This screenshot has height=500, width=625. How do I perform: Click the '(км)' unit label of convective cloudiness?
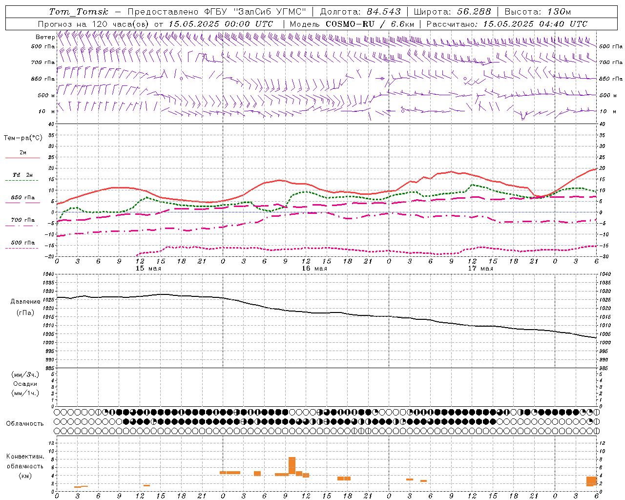pos(25,476)
